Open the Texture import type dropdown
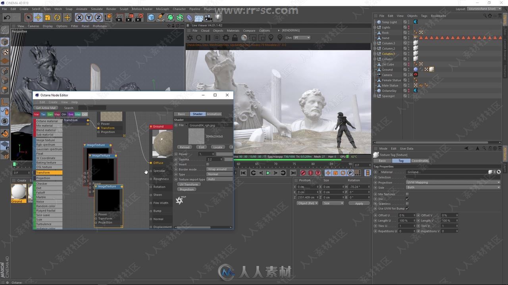The height and width of the screenshot is (285, 508). click(x=219, y=179)
